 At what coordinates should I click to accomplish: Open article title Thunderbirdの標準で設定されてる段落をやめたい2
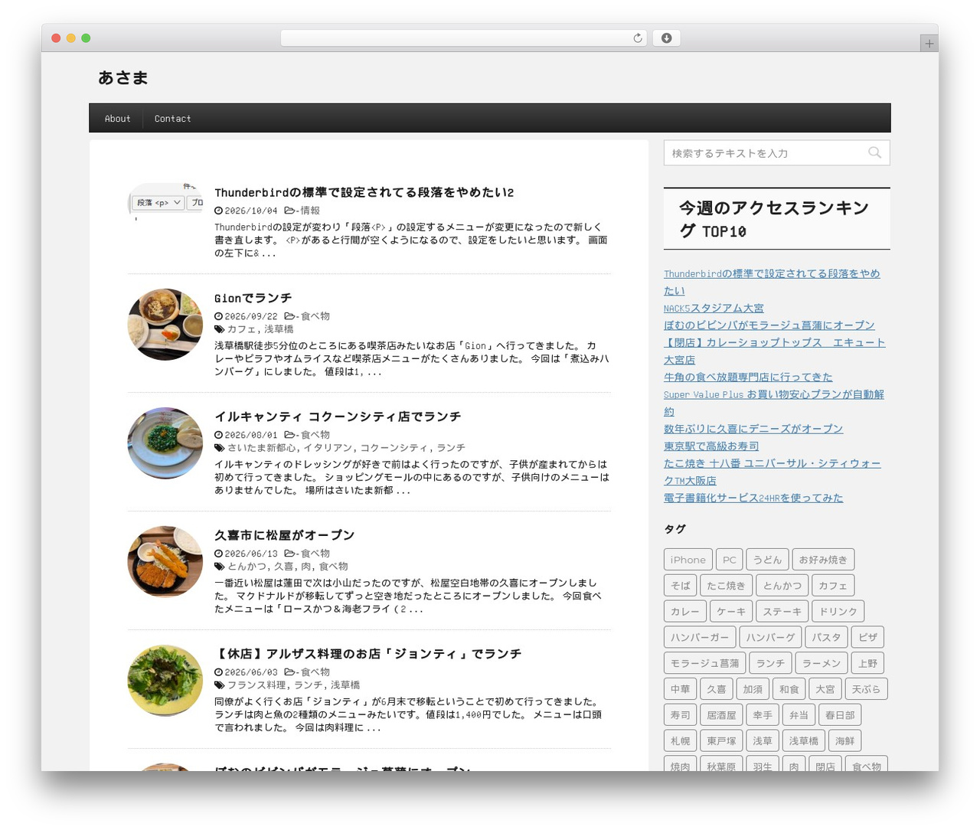click(364, 192)
